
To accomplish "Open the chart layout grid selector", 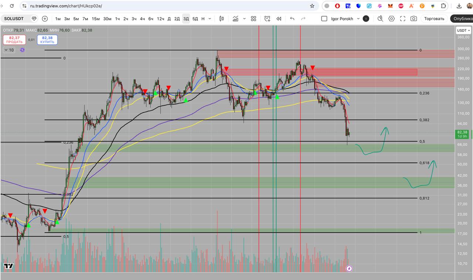I will pyautogui.click(x=253, y=18).
